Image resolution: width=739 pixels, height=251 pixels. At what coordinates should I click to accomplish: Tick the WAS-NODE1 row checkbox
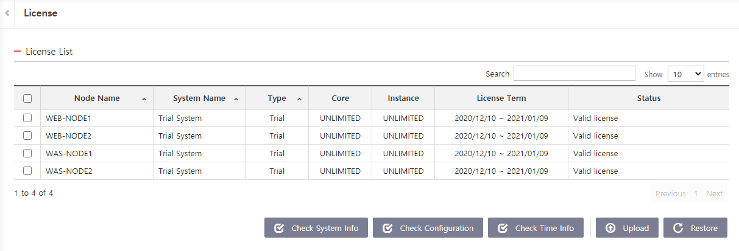click(x=27, y=153)
